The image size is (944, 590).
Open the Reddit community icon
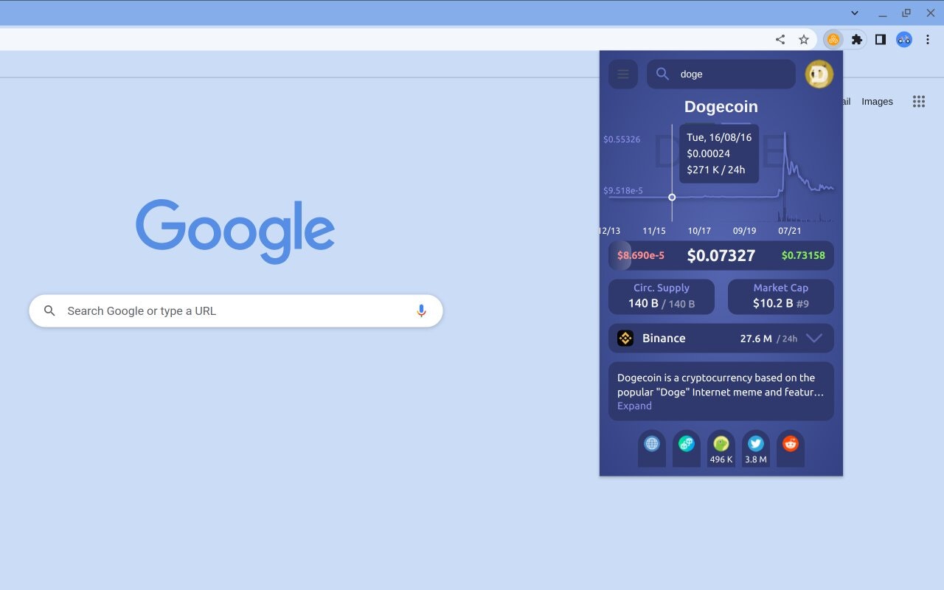[x=791, y=444]
